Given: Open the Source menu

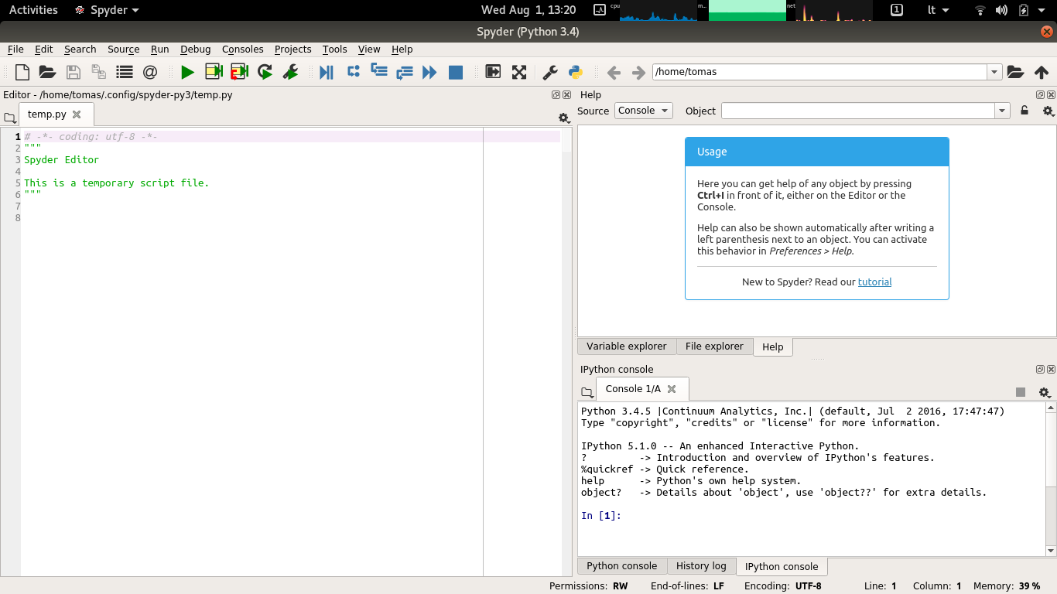Looking at the screenshot, I should 124,49.
